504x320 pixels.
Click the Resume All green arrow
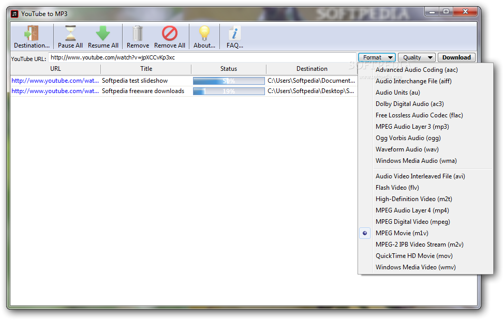[x=103, y=33]
